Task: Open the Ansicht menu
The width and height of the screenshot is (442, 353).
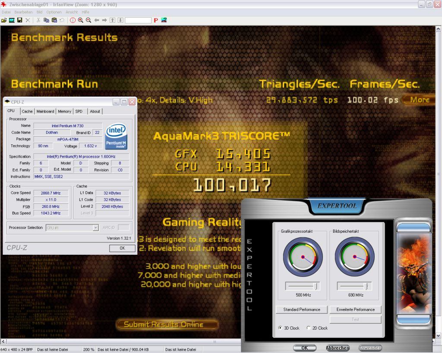Action: click(72, 12)
